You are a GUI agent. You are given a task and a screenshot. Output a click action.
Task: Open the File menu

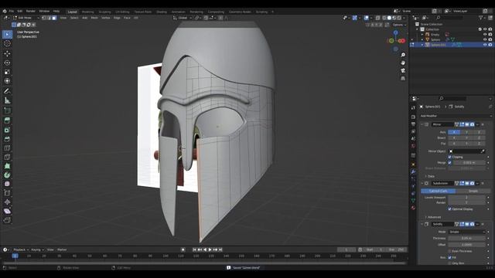[12, 11]
